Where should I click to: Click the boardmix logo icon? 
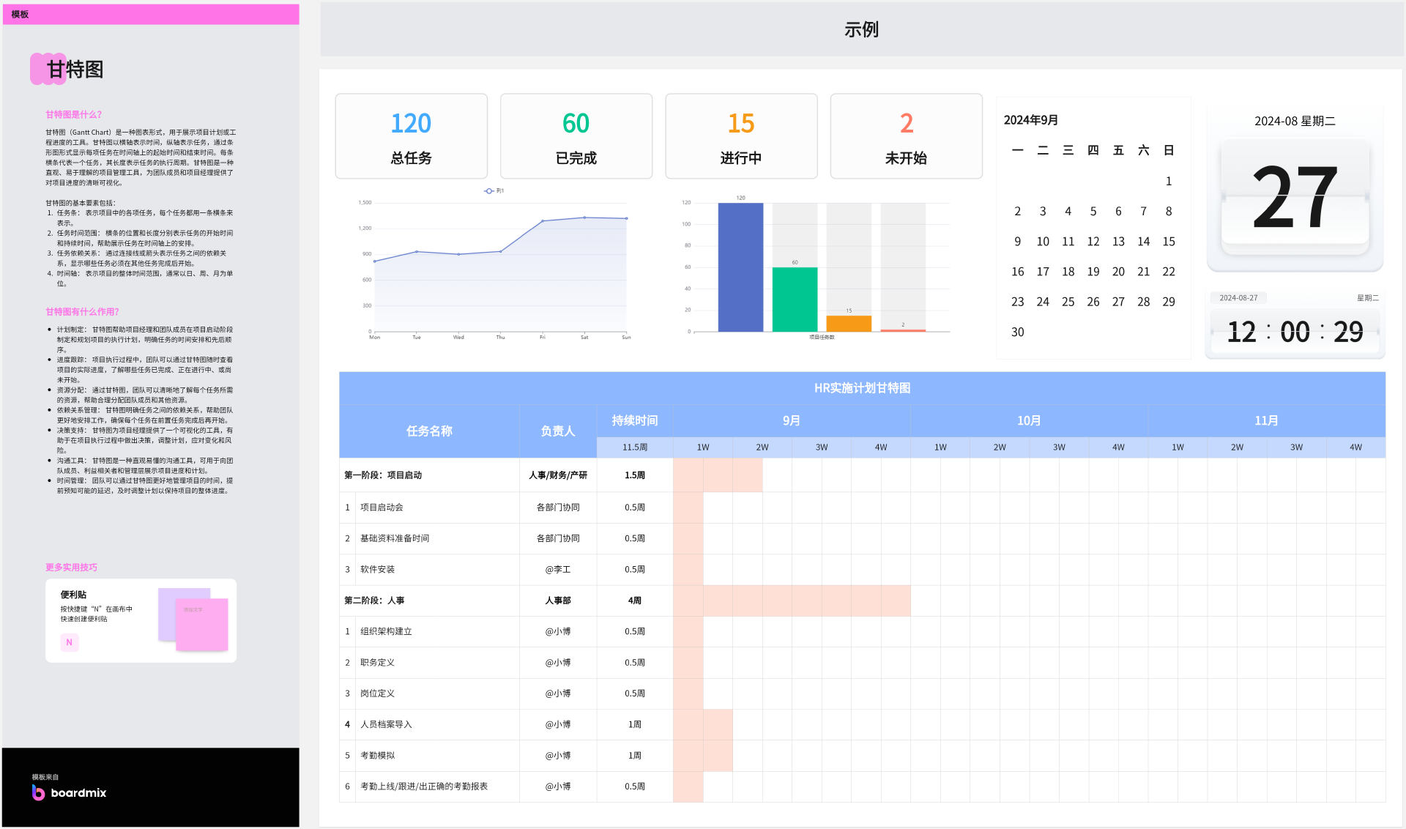pyautogui.click(x=38, y=792)
